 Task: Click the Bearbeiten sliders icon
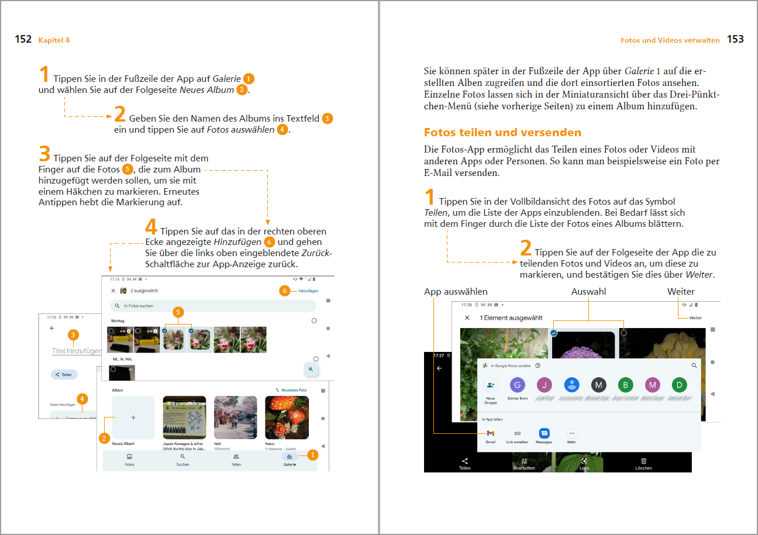(524, 461)
